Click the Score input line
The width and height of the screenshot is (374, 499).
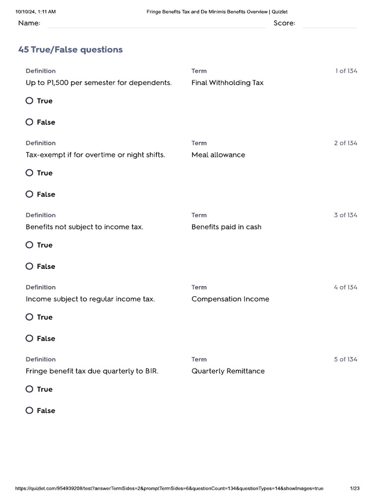(329, 24)
